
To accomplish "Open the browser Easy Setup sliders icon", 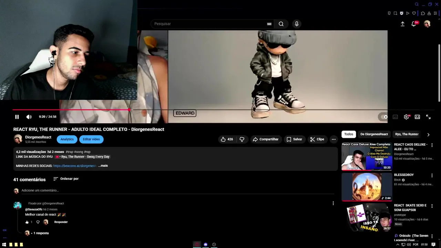I will pyautogui.click(x=435, y=13).
